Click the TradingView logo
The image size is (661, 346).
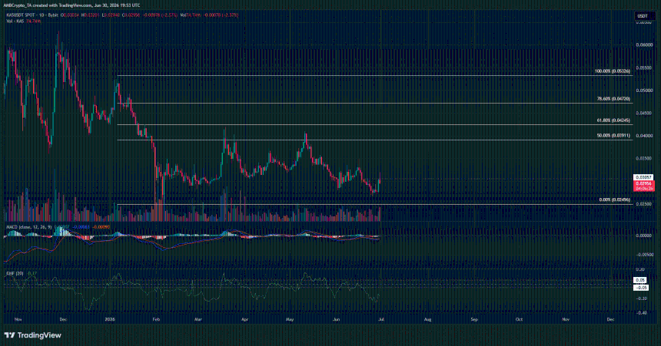tap(33, 335)
